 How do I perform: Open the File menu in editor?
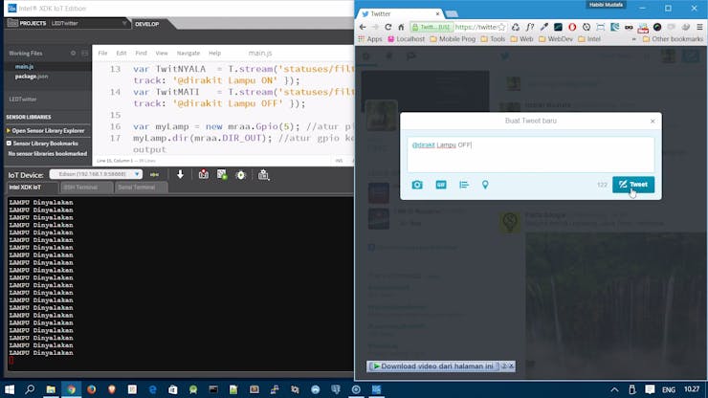[103, 53]
